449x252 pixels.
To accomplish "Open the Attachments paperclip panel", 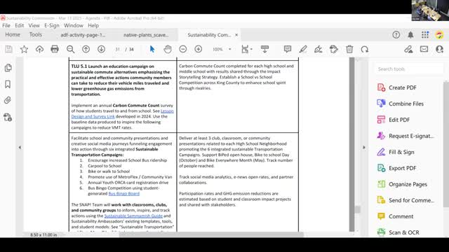I will [x=8, y=100].
